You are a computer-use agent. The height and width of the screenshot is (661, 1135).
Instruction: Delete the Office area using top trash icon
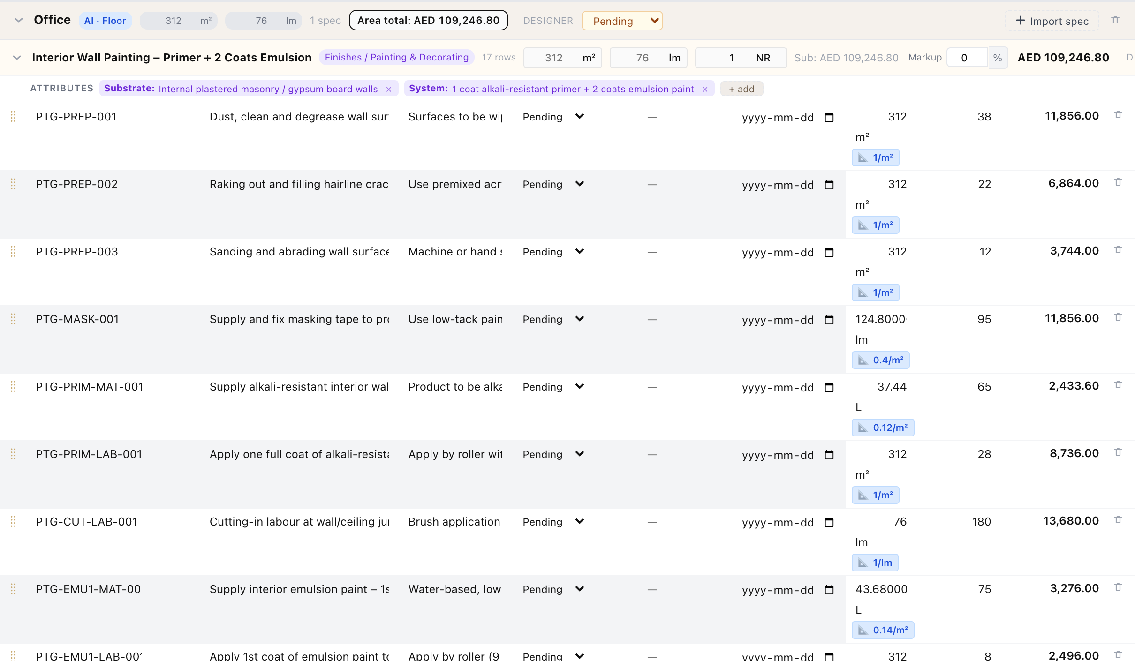pos(1115,20)
